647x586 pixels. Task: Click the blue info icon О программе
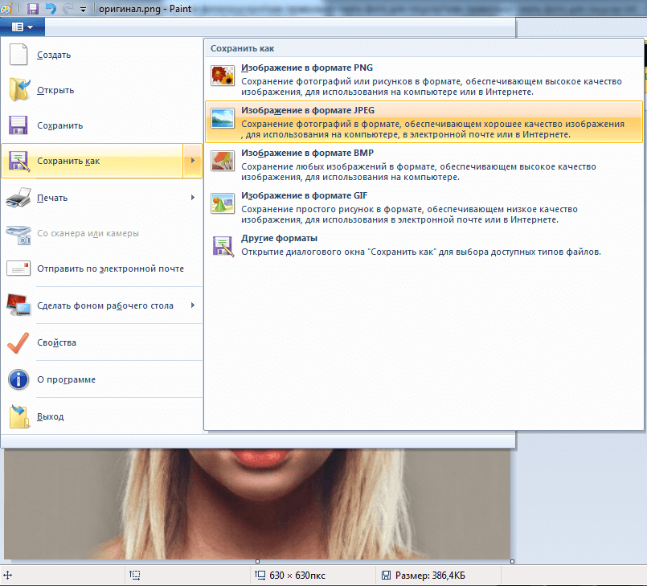18,379
